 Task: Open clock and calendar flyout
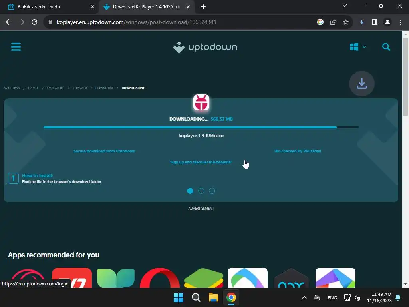[x=379, y=297]
